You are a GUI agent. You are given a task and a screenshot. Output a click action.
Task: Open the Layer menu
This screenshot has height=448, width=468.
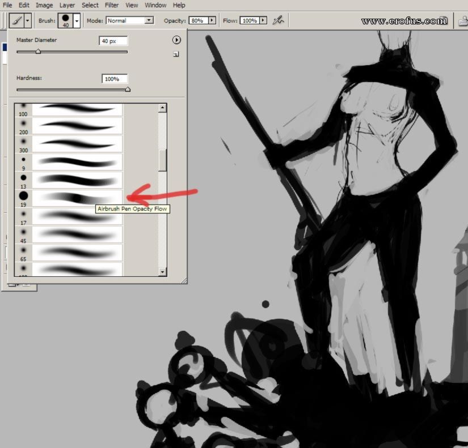click(67, 5)
